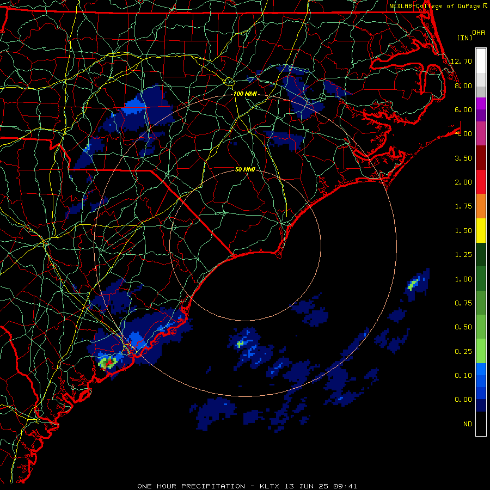Viewport: 490px width, 490px height.
Task: Click the 1.25 legend value
Action: (463, 255)
